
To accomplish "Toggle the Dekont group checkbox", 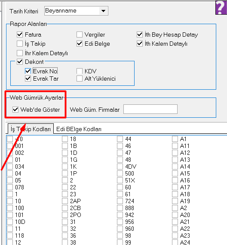I will point(20,62).
